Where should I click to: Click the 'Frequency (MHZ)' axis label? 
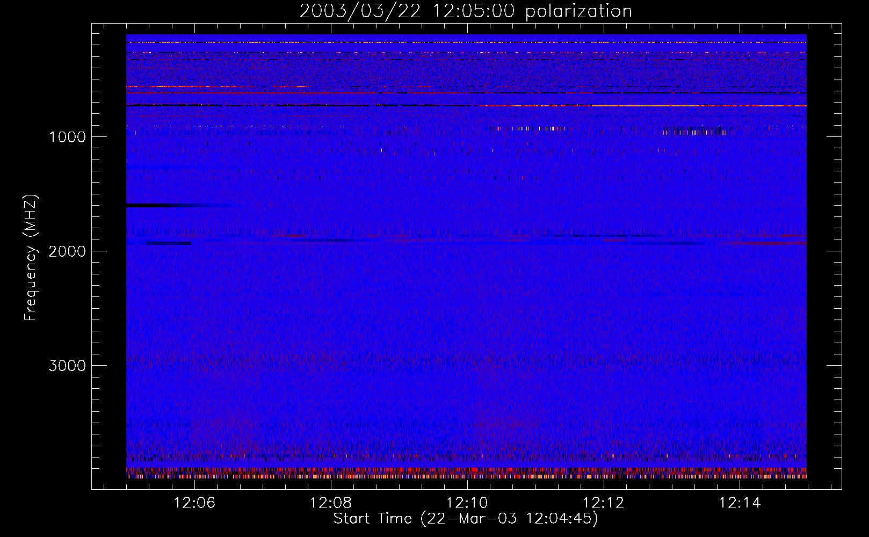pyautogui.click(x=31, y=258)
